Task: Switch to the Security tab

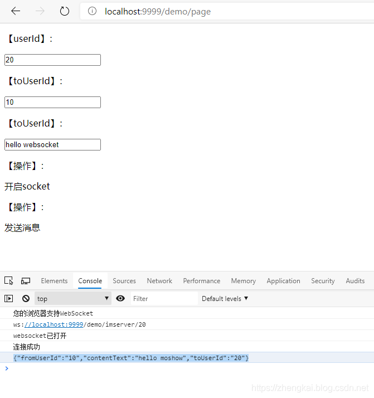Action: pyautogui.click(x=323, y=281)
